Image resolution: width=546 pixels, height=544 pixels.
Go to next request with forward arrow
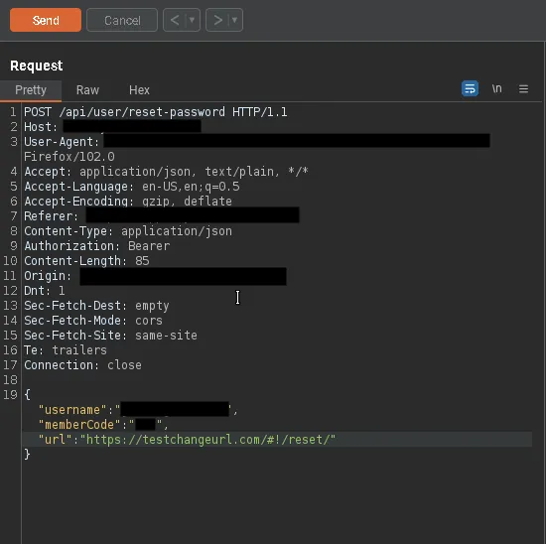[x=218, y=20]
